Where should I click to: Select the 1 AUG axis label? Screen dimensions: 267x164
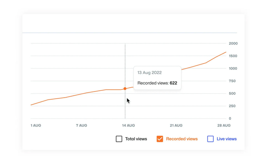36,125
